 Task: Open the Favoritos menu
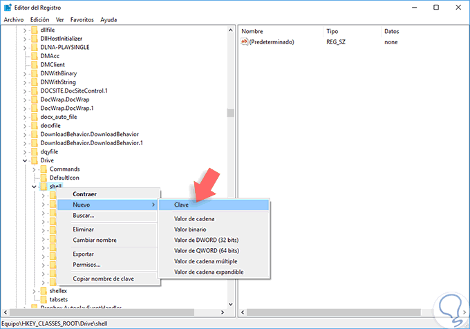point(82,20)
